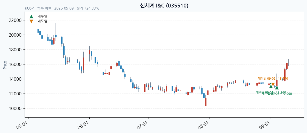Select the green buy marker for 09-04

pyautogui.click(x=277, y=88)
